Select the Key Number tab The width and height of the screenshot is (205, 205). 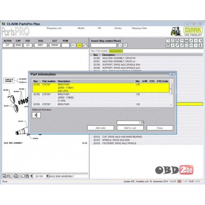116,51
